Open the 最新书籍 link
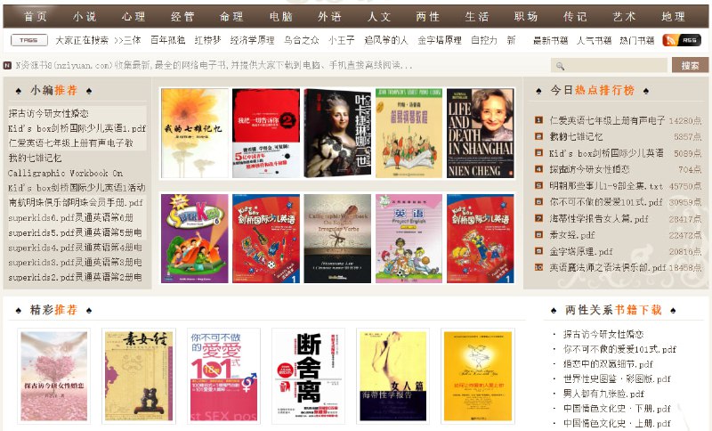 click(550, 40)
